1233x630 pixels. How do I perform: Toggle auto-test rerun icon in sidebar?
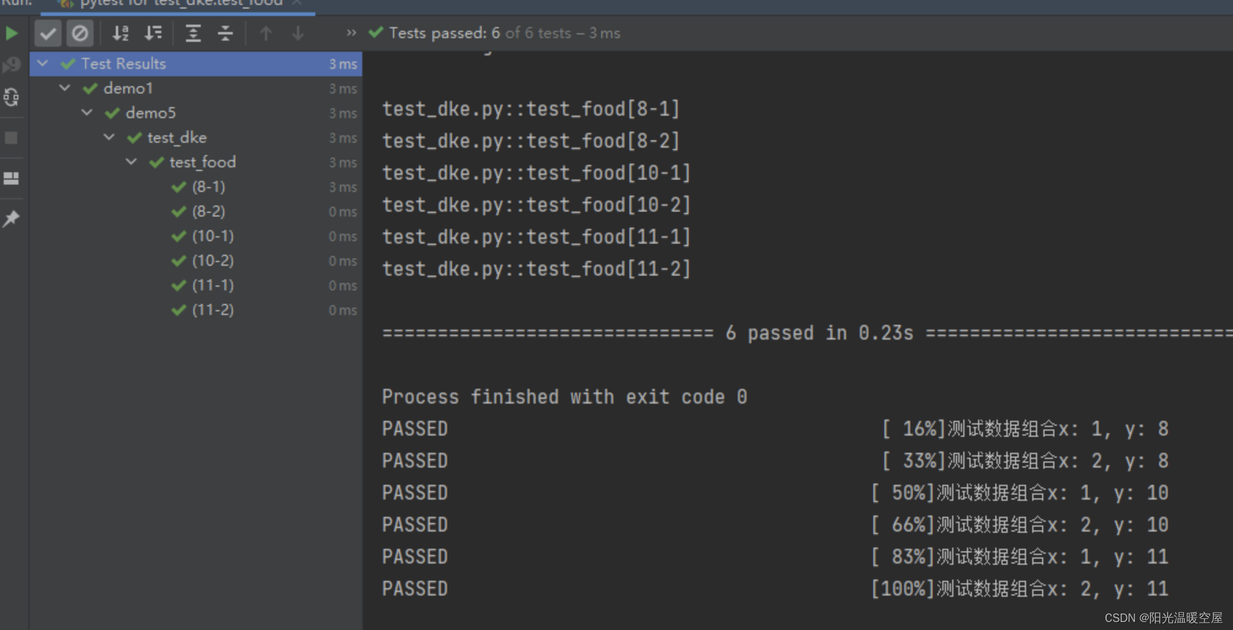coord(12,97)
